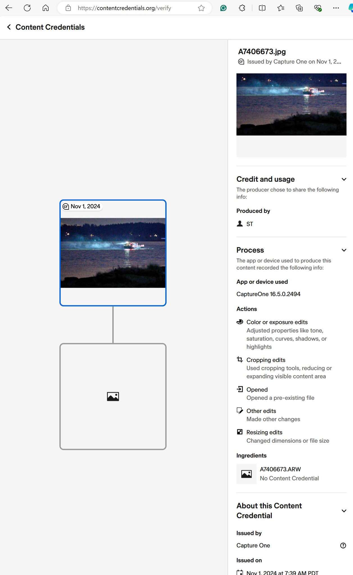Go back using Content Credentials chevron
Viewport: 353px width, 575px height.
pos(9,27)
